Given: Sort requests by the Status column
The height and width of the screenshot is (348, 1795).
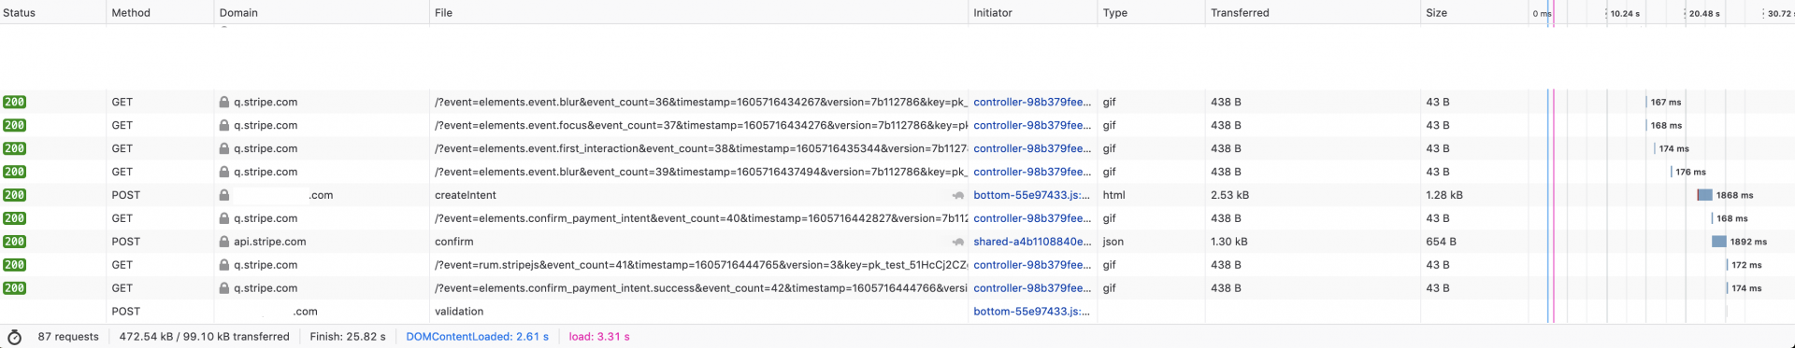Looking at the screenshot, I should 52,12.
